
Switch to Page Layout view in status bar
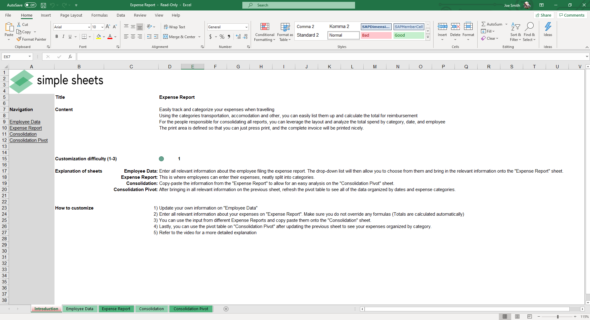click(517, 317)
